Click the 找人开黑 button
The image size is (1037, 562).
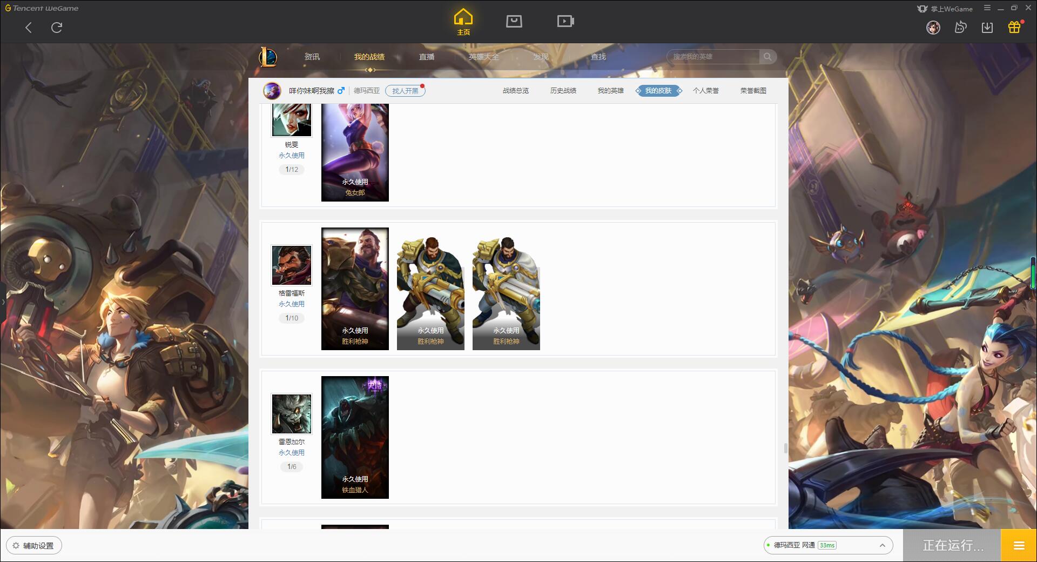click(x=405, y=91)
